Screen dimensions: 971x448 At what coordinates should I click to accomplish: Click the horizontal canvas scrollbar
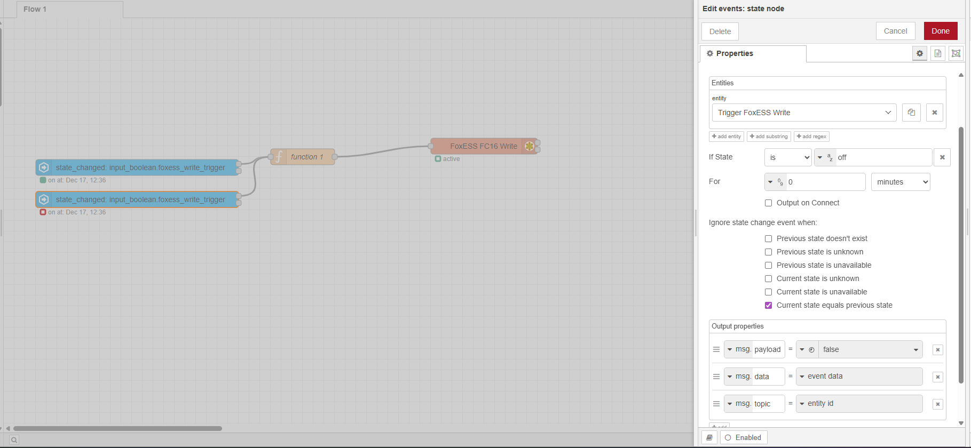(117, 428)
